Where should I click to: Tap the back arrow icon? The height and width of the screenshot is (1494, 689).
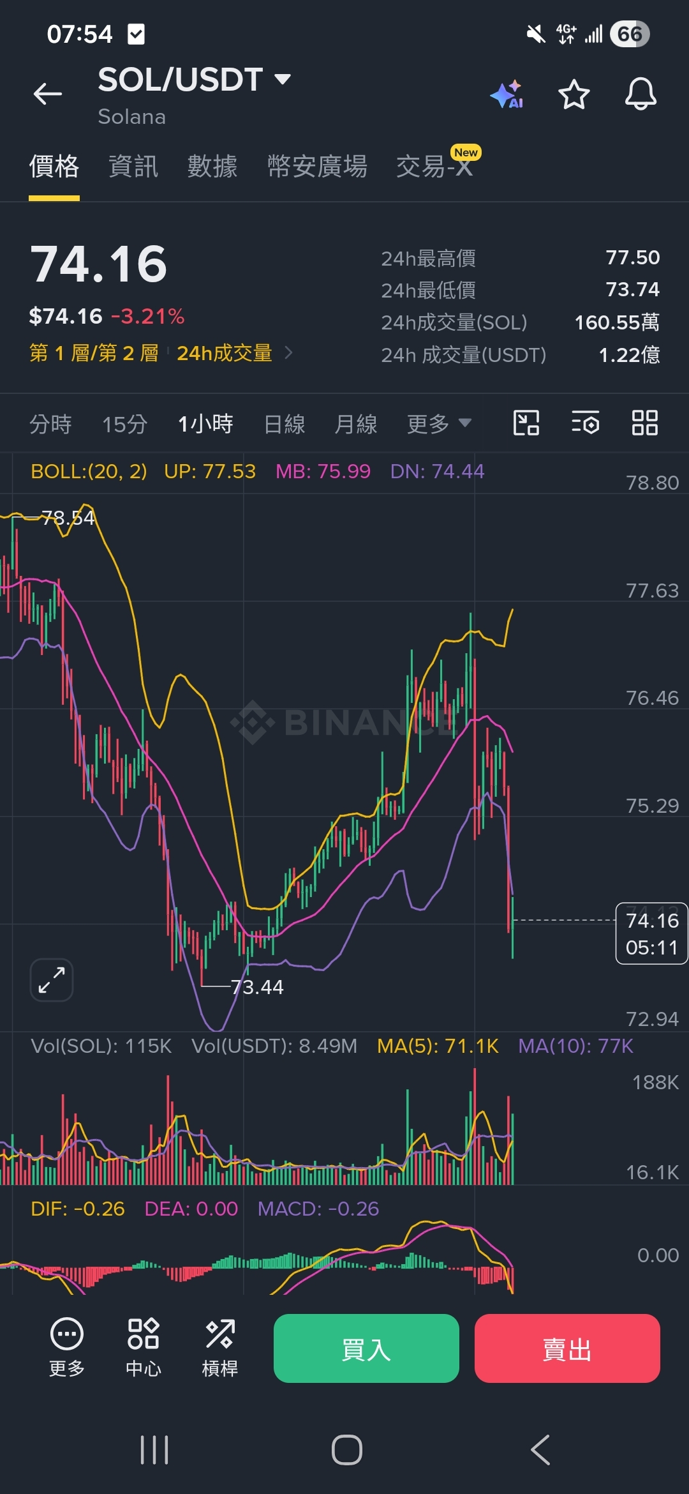(x=48, y=94)
